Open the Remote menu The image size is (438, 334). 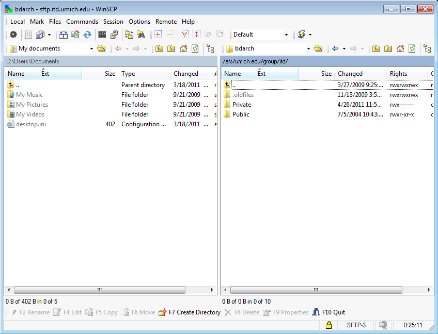(x=166, y=22)
